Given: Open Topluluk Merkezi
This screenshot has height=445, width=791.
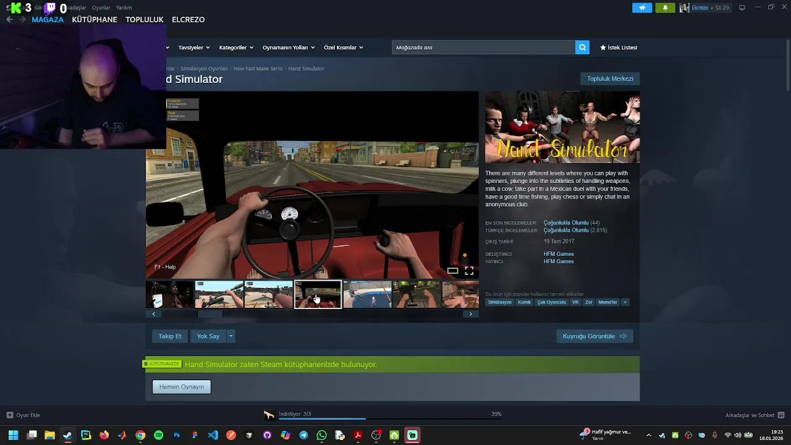Looking at the screenshot, I should (610, 78).
